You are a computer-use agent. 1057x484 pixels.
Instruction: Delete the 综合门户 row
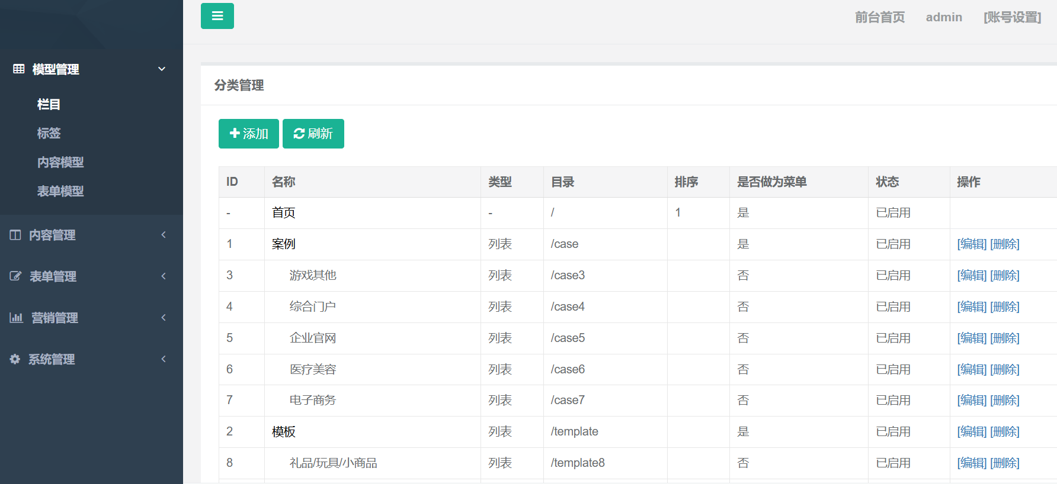(1005, 306)
